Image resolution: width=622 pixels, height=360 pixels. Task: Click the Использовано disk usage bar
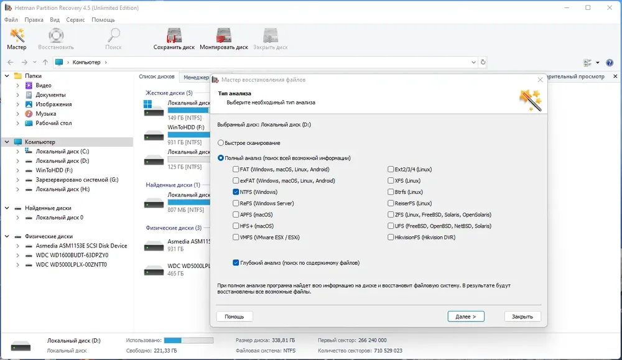tap(189, 340)
